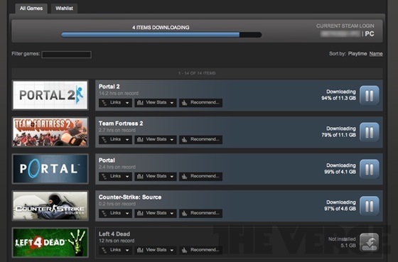The height and width of the screenshot is (262, 398).
Task: Open the Left 4 Dead game title
Action: pyautogui.click(x=114, y=234)
